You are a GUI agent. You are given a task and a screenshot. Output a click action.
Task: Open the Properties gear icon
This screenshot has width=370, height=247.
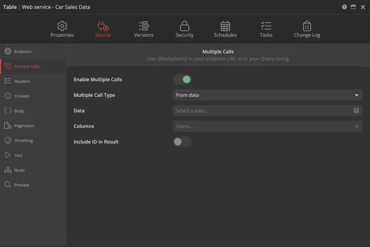[62, 26]
